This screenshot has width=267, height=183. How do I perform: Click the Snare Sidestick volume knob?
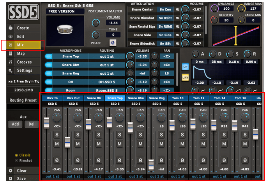pyautogui.click(x=185, y=43)
